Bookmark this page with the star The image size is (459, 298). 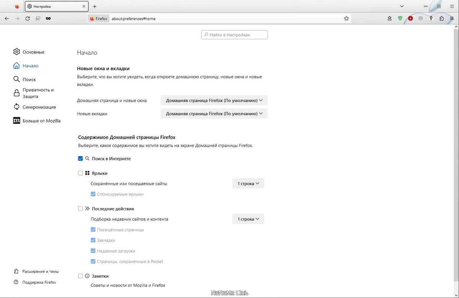pyautogui.click(x=346, y=18)
